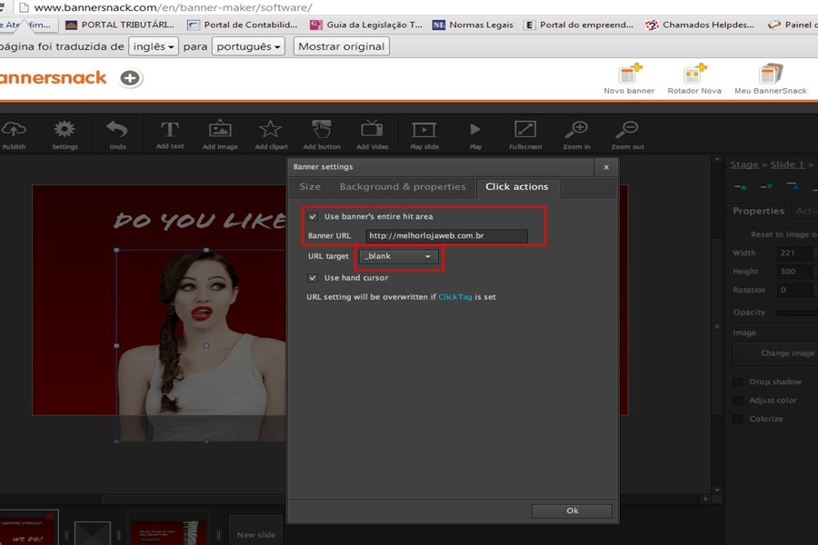Uncheck Use hand cursor option
818x545 pixels.
pyautogui.click(x=313, y=278)
